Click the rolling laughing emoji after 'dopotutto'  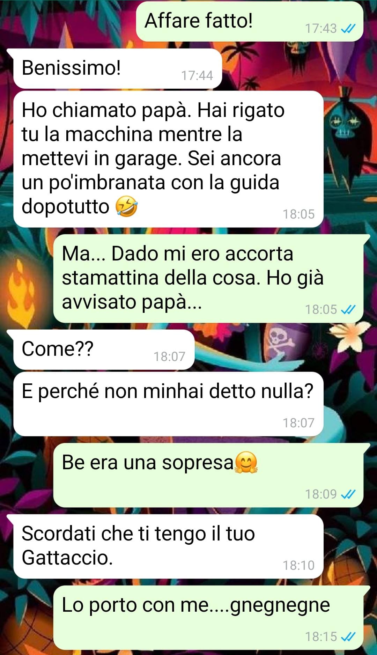(x=126, y=206)
